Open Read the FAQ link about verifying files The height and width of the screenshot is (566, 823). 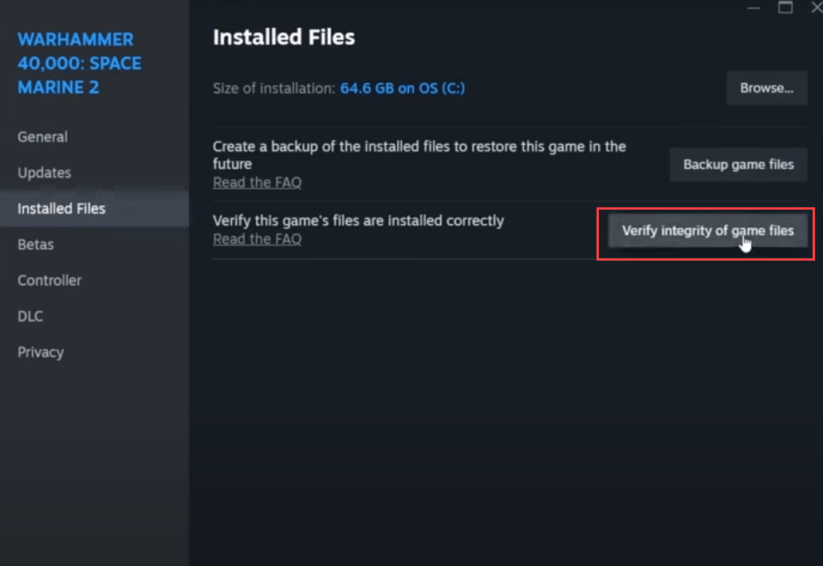[x=257, y=239]
